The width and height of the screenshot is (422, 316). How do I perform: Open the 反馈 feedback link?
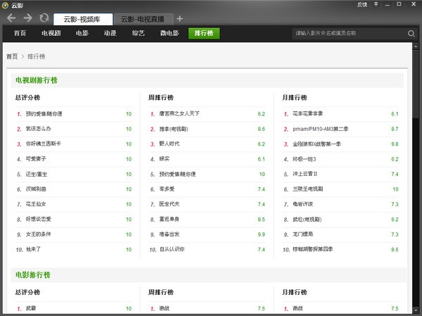362,5
